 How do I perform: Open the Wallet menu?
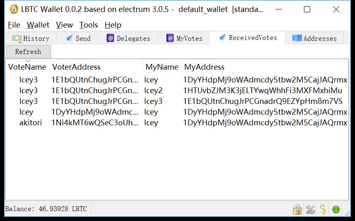click(38, 25)
